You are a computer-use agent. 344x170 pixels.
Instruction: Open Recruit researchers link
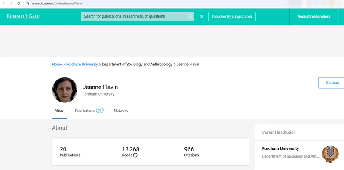(x=314, y=16)
